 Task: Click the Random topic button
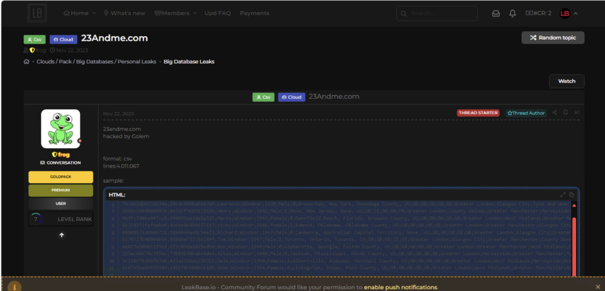(552, 37)
